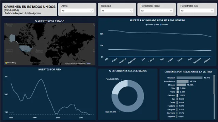Viewport: 218px width, 122px height.
Task: Click the Relacion dropdown chevron arrow
Action: coord(131,11)
